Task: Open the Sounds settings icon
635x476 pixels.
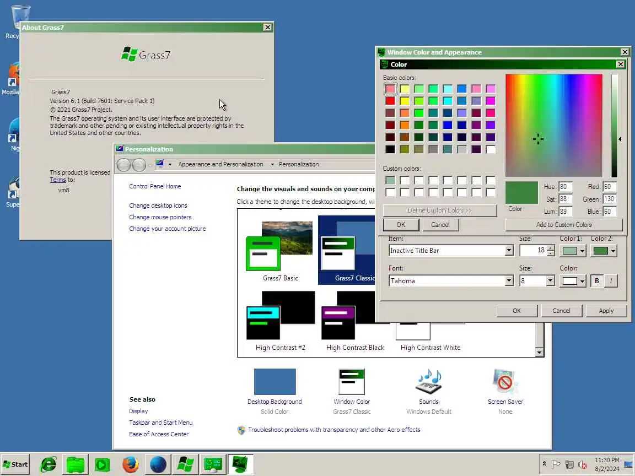Action: click(x=428, y=382)
